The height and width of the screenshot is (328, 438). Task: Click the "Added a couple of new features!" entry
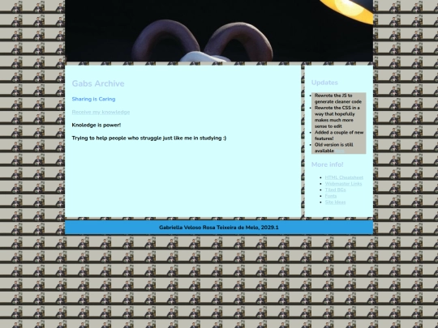tap(339, 135)
